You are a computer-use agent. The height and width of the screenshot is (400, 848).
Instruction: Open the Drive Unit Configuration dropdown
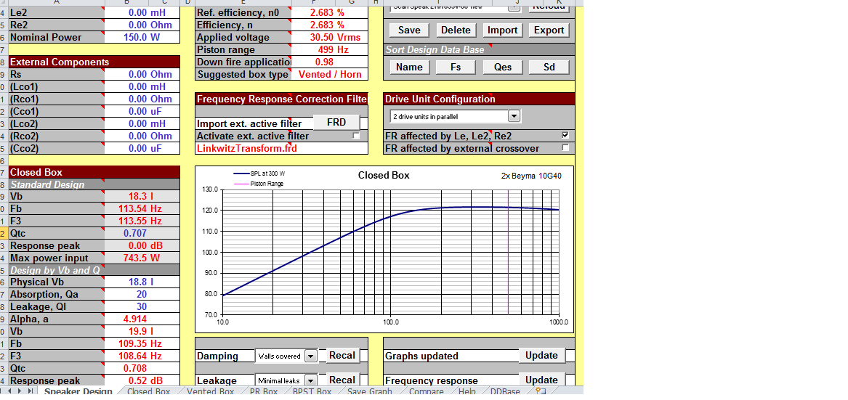pyautogui.click(x=514, y=116)
